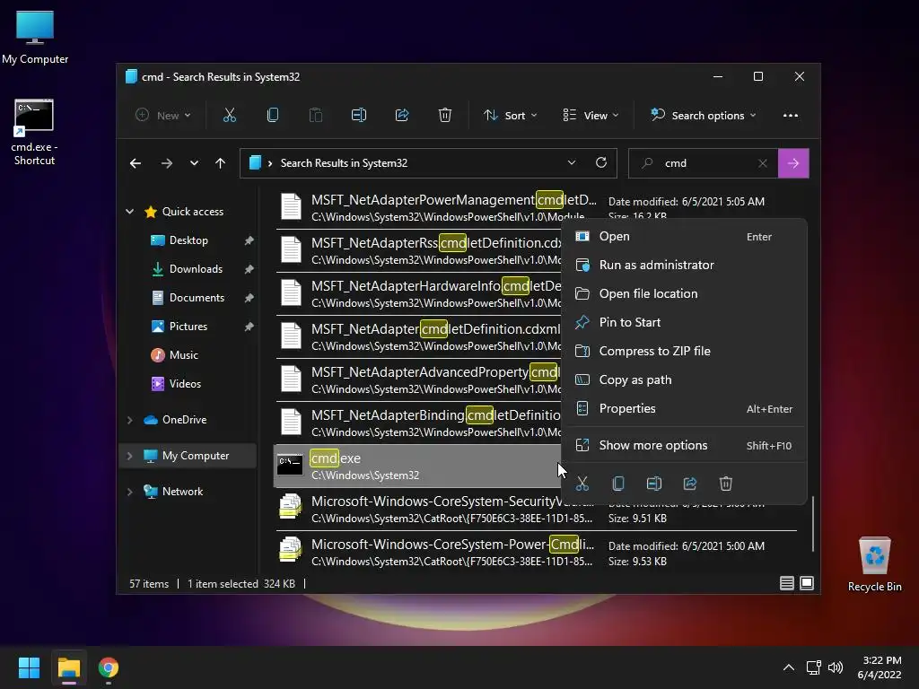Viewport: 919px width, 689px height.
Task: Open the New dropdown menu
Action: click(163, 116)
